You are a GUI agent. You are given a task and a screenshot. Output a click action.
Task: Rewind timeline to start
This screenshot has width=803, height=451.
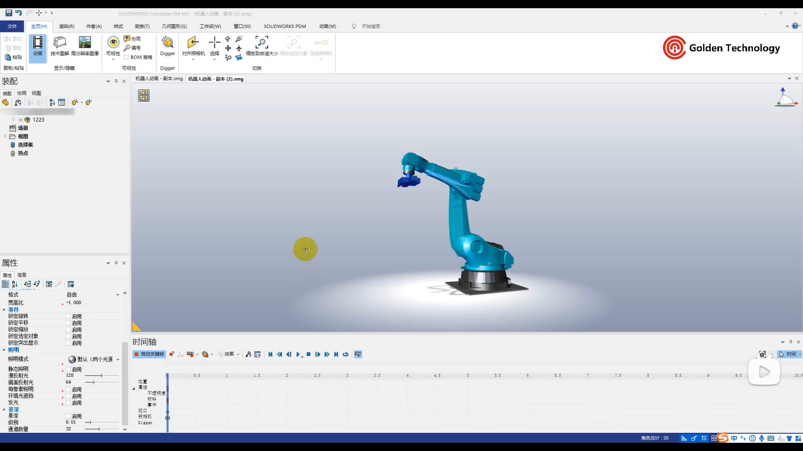pos(270,354)
